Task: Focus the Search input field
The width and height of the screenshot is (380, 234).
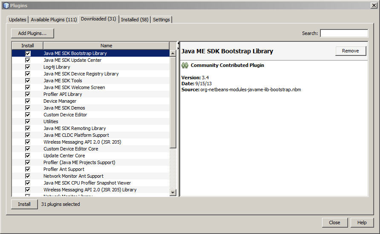Action: click(x=344, y=33)
